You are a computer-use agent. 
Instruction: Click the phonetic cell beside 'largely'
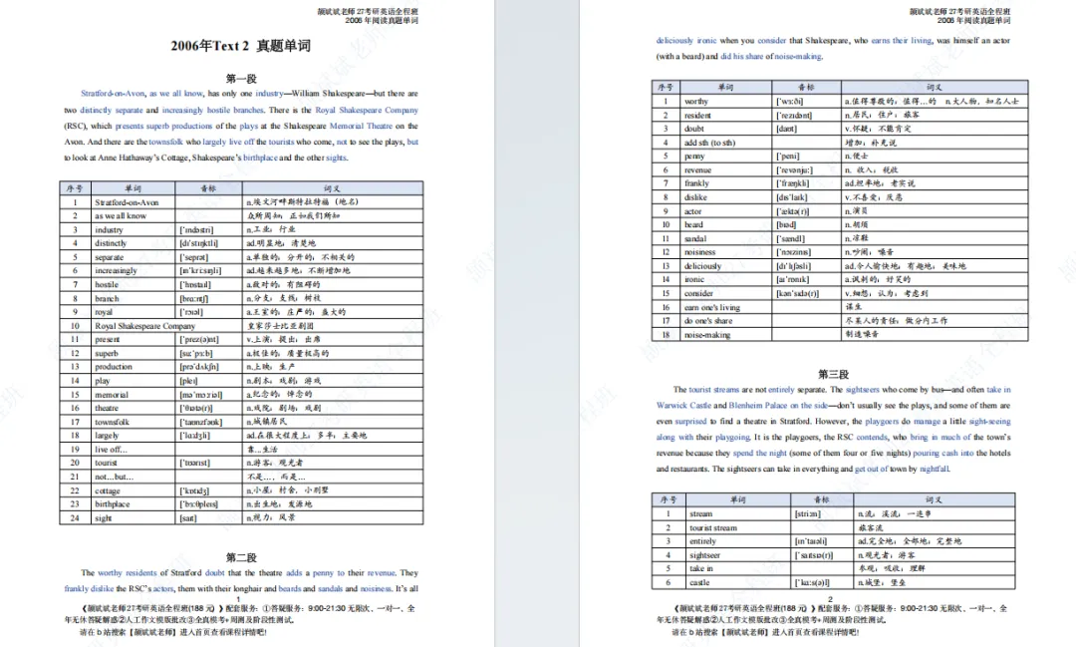click(x=208, y=436)
